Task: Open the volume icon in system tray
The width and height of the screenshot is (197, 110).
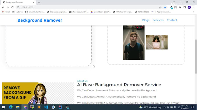Action: tap(175, 107)
